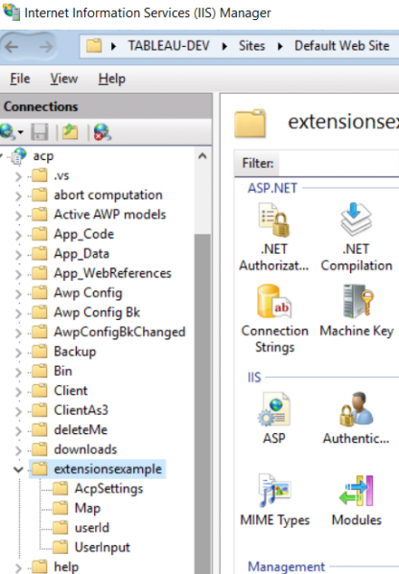Click the folder icon beside Client
This screenshot has width=399, height=574.
[39, 391]
